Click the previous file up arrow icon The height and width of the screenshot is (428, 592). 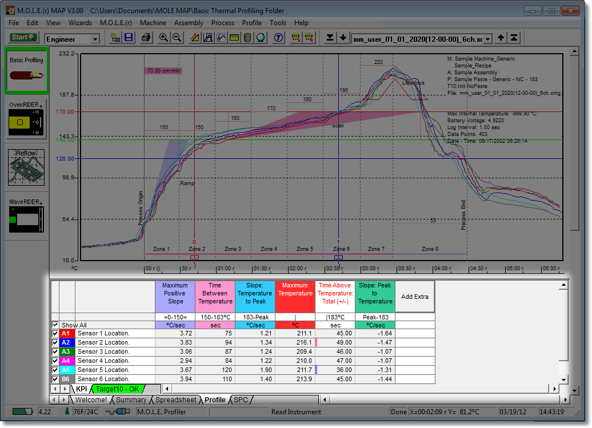(501, 38)
